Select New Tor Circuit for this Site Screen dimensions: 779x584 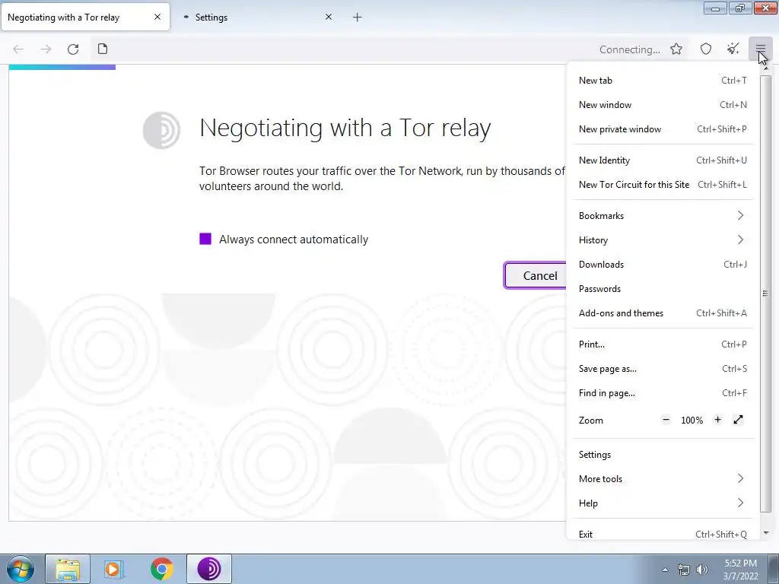(663, 185)
